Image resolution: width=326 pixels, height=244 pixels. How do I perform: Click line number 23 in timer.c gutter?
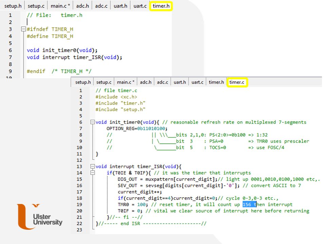point(79,230)
